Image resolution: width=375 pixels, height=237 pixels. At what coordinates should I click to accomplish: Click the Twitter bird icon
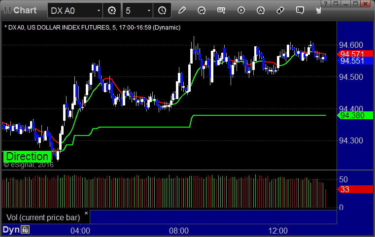[318, 10]
